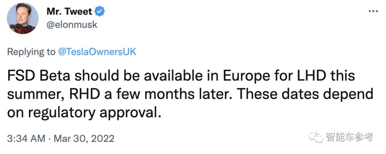The image size is (386, 154).
Task: Open the @TeslaOwnersUK mention link
Action: click(97, 52)
